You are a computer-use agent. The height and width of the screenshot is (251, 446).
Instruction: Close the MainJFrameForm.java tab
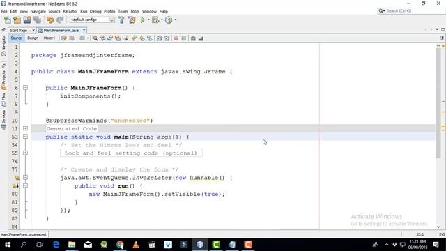[x=84, y=30]
